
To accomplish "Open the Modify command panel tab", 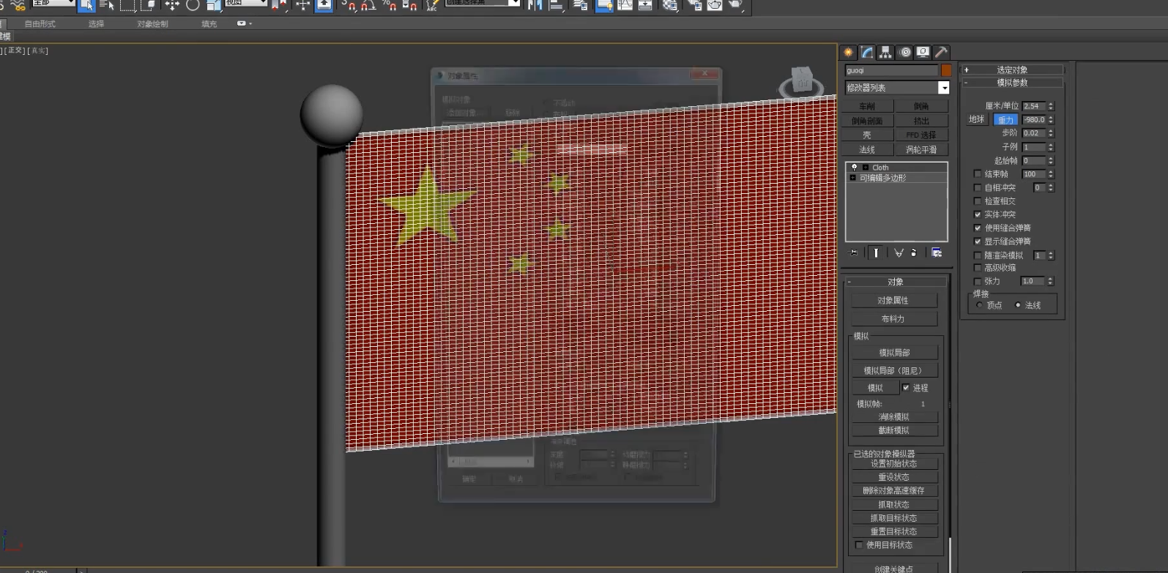I will click(867, 52).
